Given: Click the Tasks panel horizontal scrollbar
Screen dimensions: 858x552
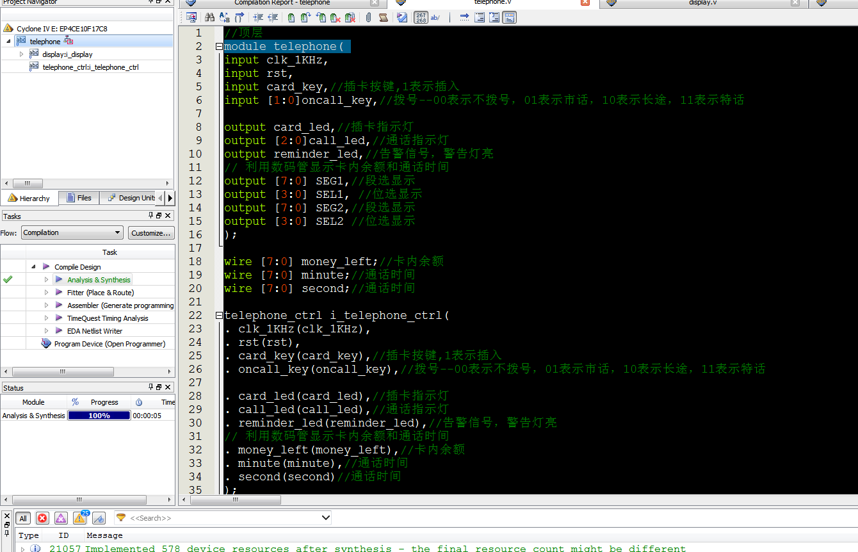Looking at the screenshot, I should pyautogui.click(x=63, y=371).
